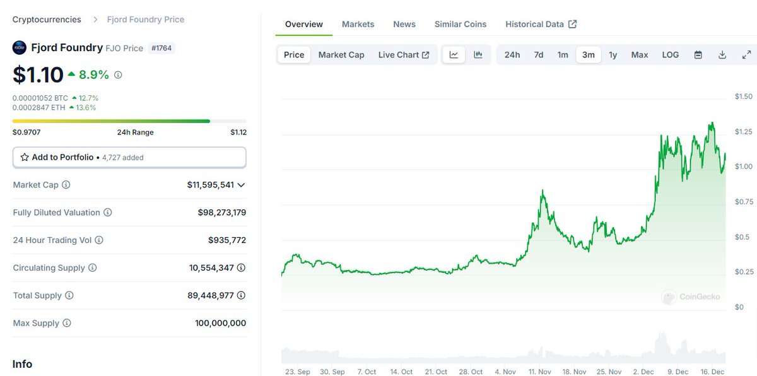Select the Market Cap chart toggle
757x376 pixels.
pos(341,55)
